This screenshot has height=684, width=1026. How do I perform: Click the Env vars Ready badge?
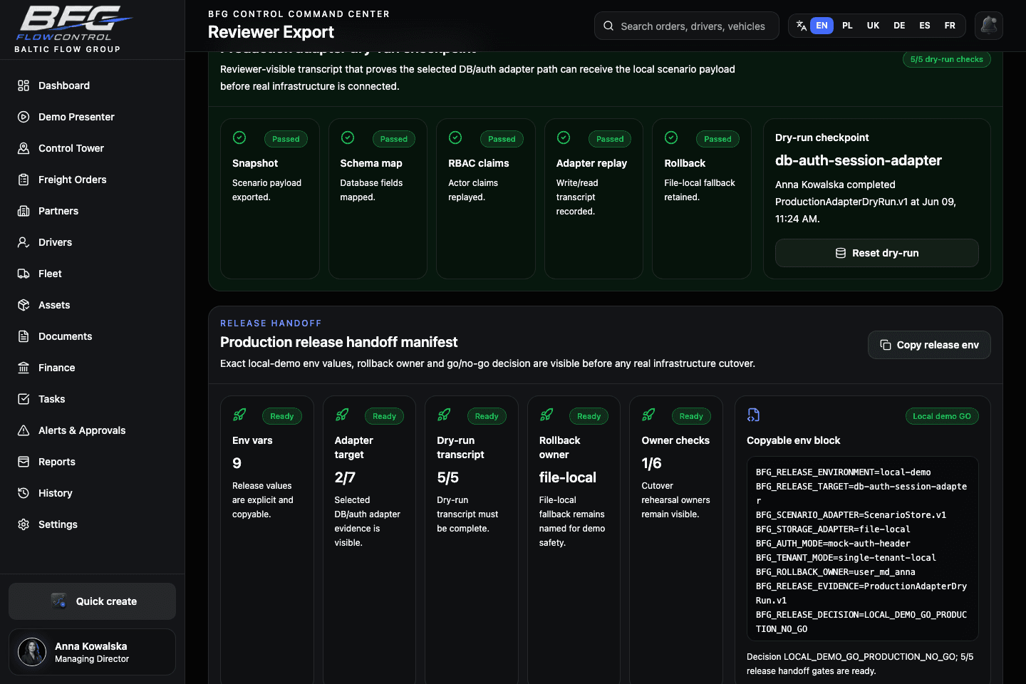[x=282, y=416]
